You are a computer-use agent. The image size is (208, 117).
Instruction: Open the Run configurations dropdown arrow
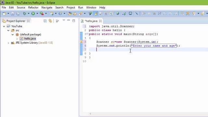tap(37, 14)
